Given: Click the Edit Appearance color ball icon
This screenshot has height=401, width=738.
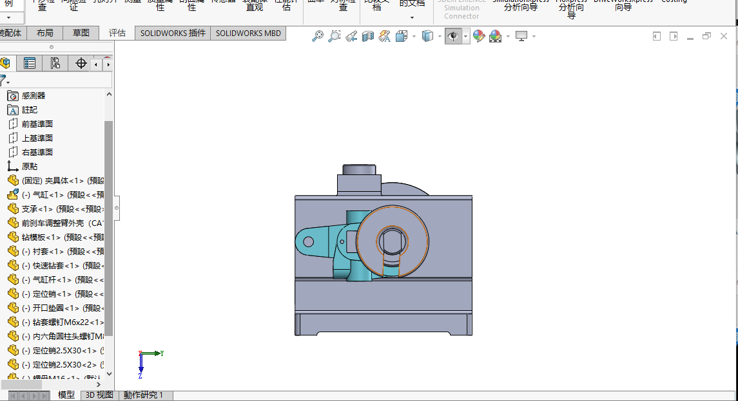Looking at the screenshot, I should point(479,36).
